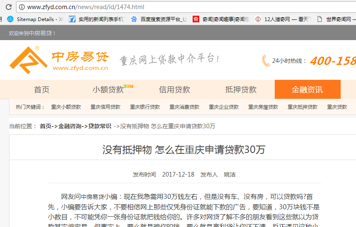
Task: Click the hotline phone icon
Action: 266,61
